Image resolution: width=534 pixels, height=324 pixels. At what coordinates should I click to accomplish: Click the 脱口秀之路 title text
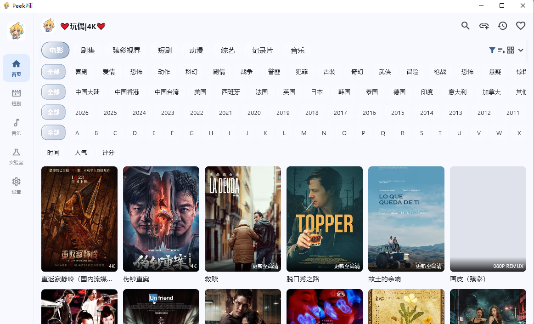coord(303,279)
